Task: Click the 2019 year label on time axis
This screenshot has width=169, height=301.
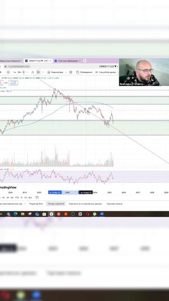Action: tap(24, 192)
